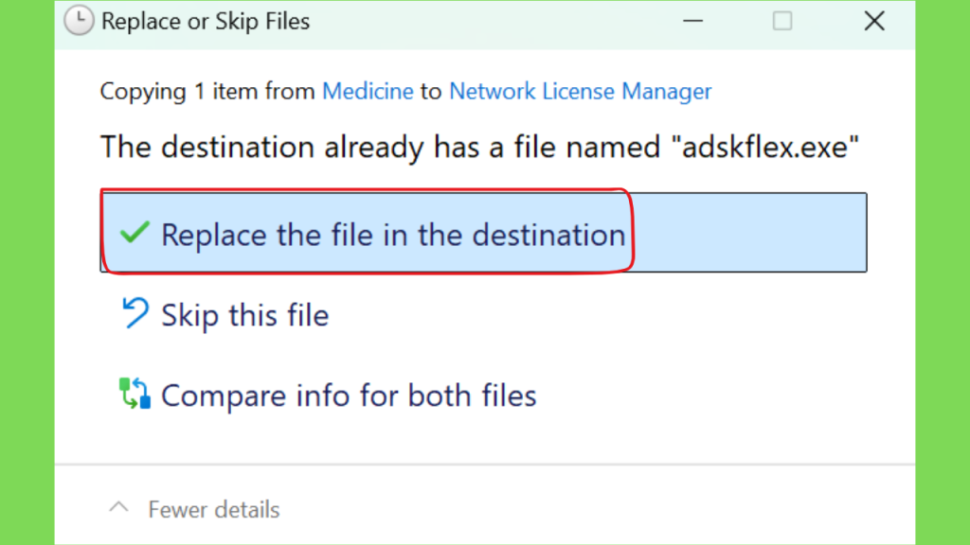This screenshot has height=545, width=970.
Task: Click the green checkmark Replace icon
Action: pyautogui.click(x=135, y=233)
